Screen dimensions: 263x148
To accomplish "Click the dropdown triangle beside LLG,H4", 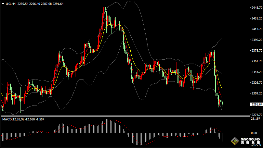I will [3, 4].
